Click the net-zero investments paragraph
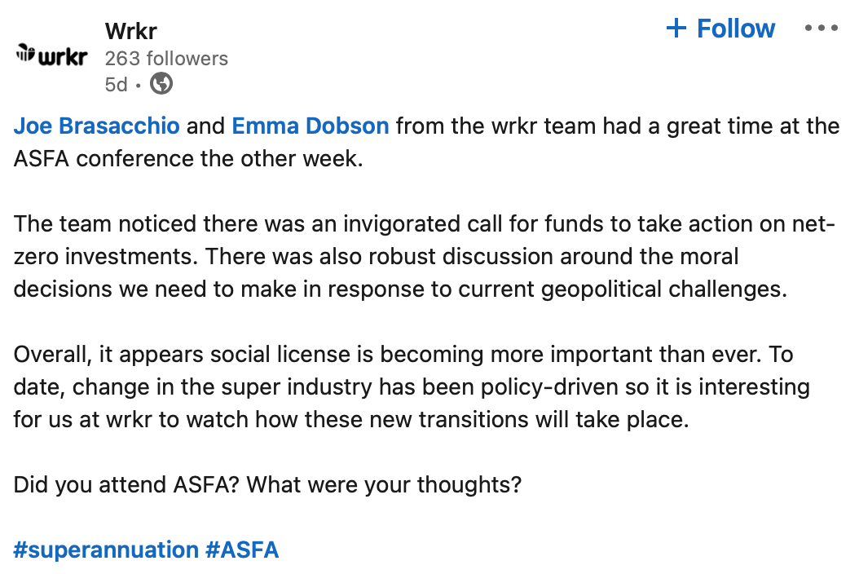 pyautogui.click(x=425, y=257)
